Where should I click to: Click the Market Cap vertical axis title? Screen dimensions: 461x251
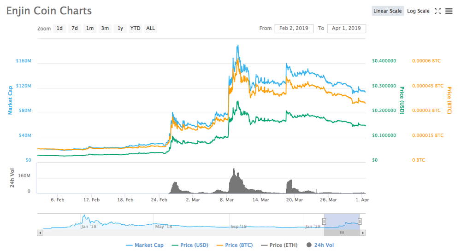pyautogui.click(x=10, y=100)
